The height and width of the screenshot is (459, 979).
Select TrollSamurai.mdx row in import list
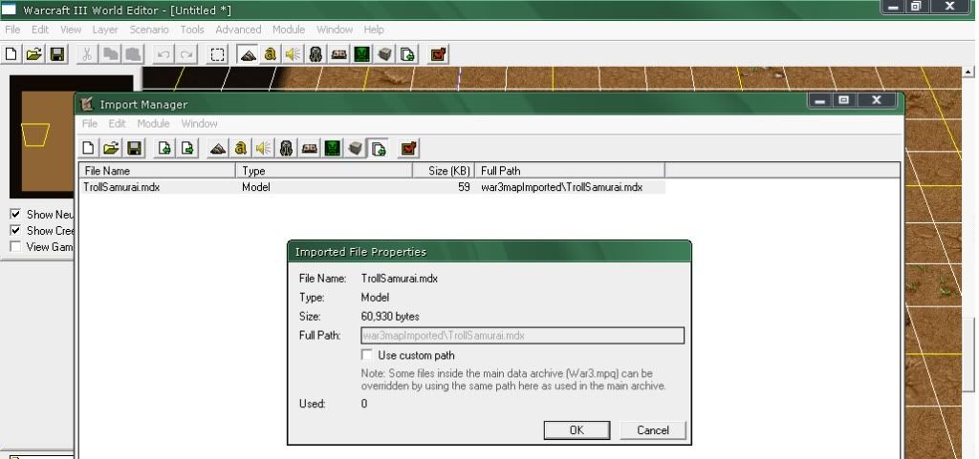click(372, 187)
